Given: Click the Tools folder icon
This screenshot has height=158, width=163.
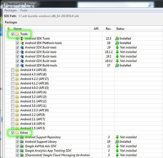Looking at the screenshot, I should (17, 34).
